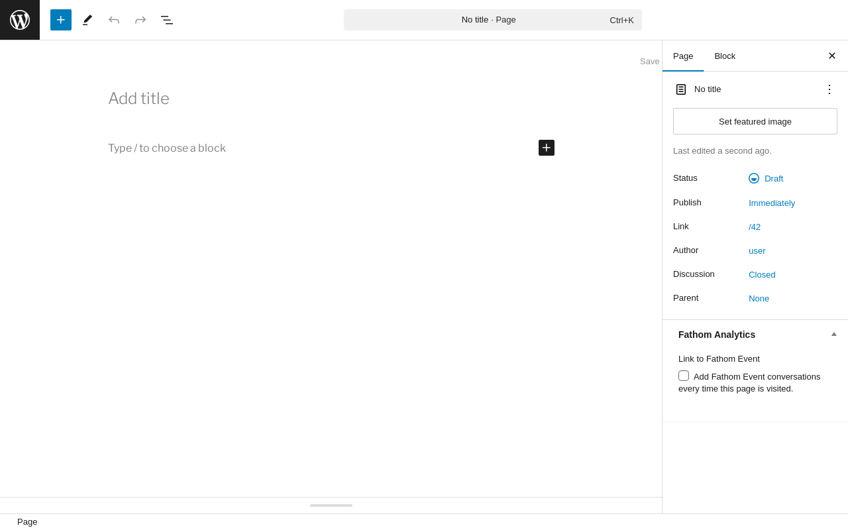The height and width of the screenshot is (530, 848).
Task: Select the Page tab in sidebar
Action: click(683, 56)
